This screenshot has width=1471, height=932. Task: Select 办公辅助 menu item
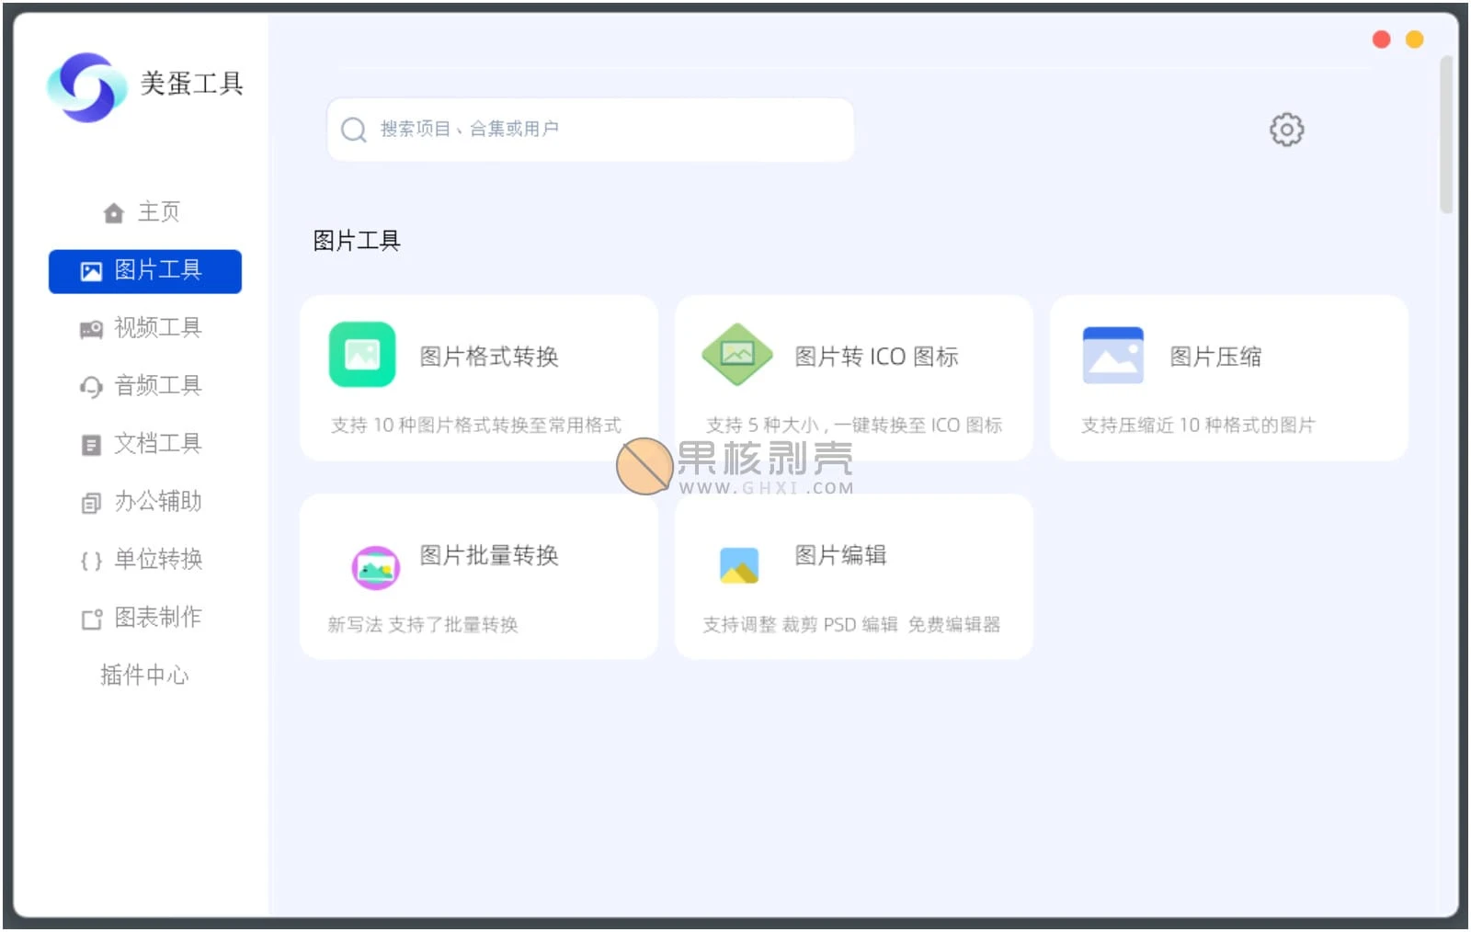[145, 502]
